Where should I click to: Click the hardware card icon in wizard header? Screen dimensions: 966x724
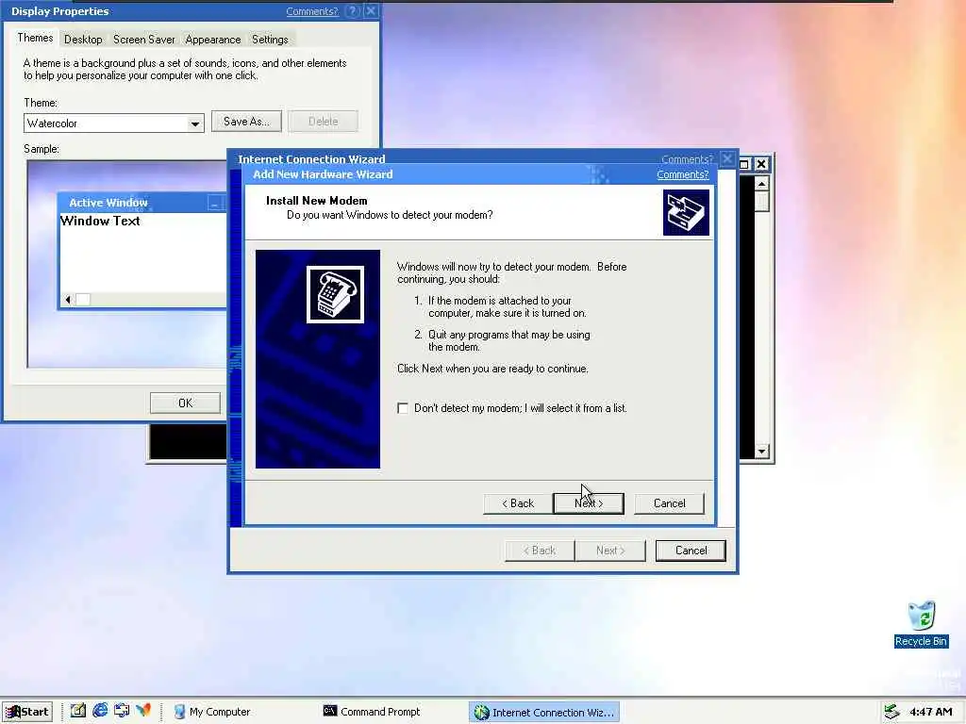coord(686,212)
